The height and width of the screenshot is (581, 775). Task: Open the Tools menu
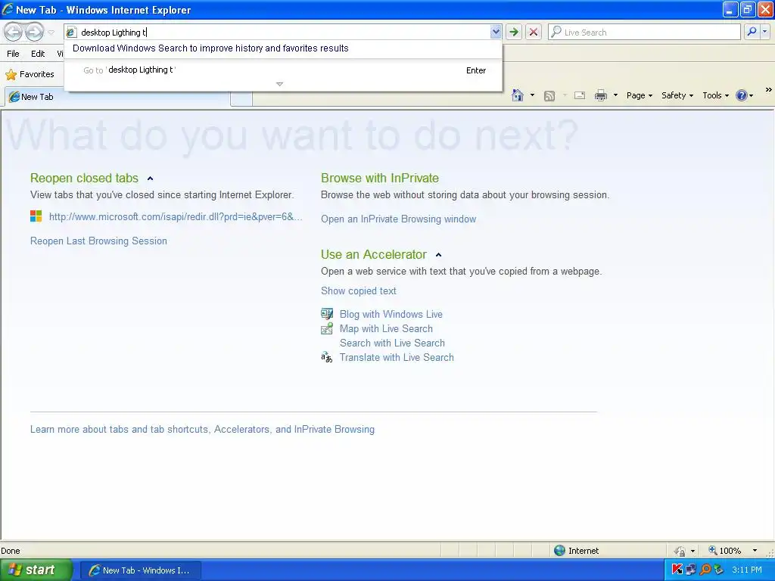pos(715,95)
